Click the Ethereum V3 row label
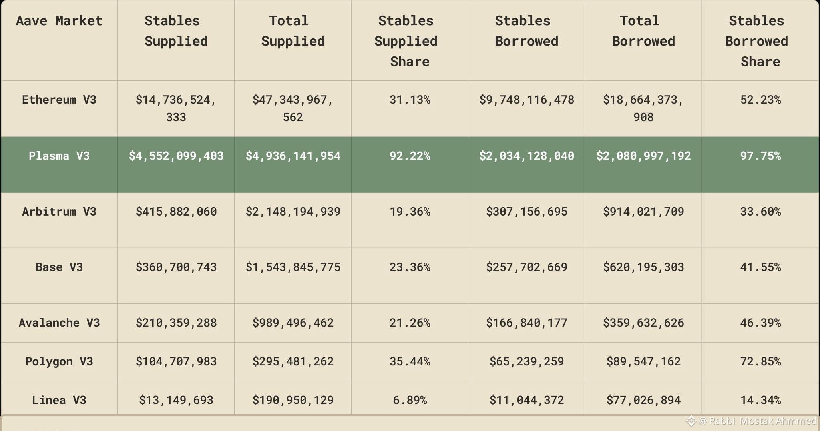Image resolution: width=820 pixels, height=431 pixels. [59, 100]
